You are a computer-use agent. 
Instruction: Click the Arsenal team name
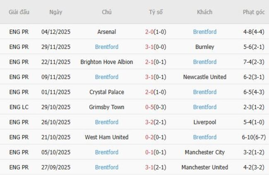(x=106, y=32)
